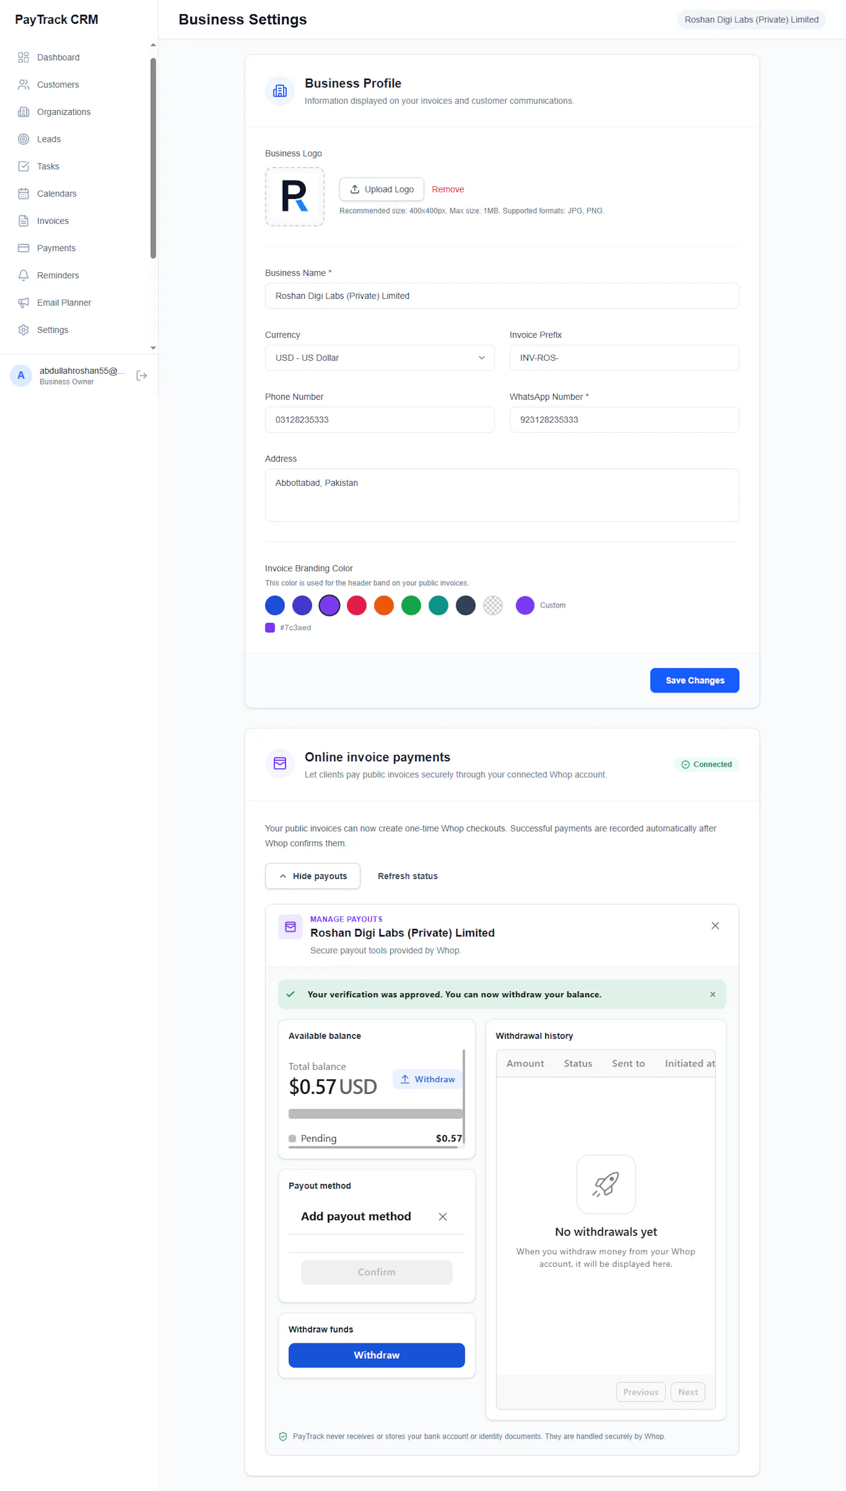
Task: Click the Leads target icon
Action: point(23,139)
